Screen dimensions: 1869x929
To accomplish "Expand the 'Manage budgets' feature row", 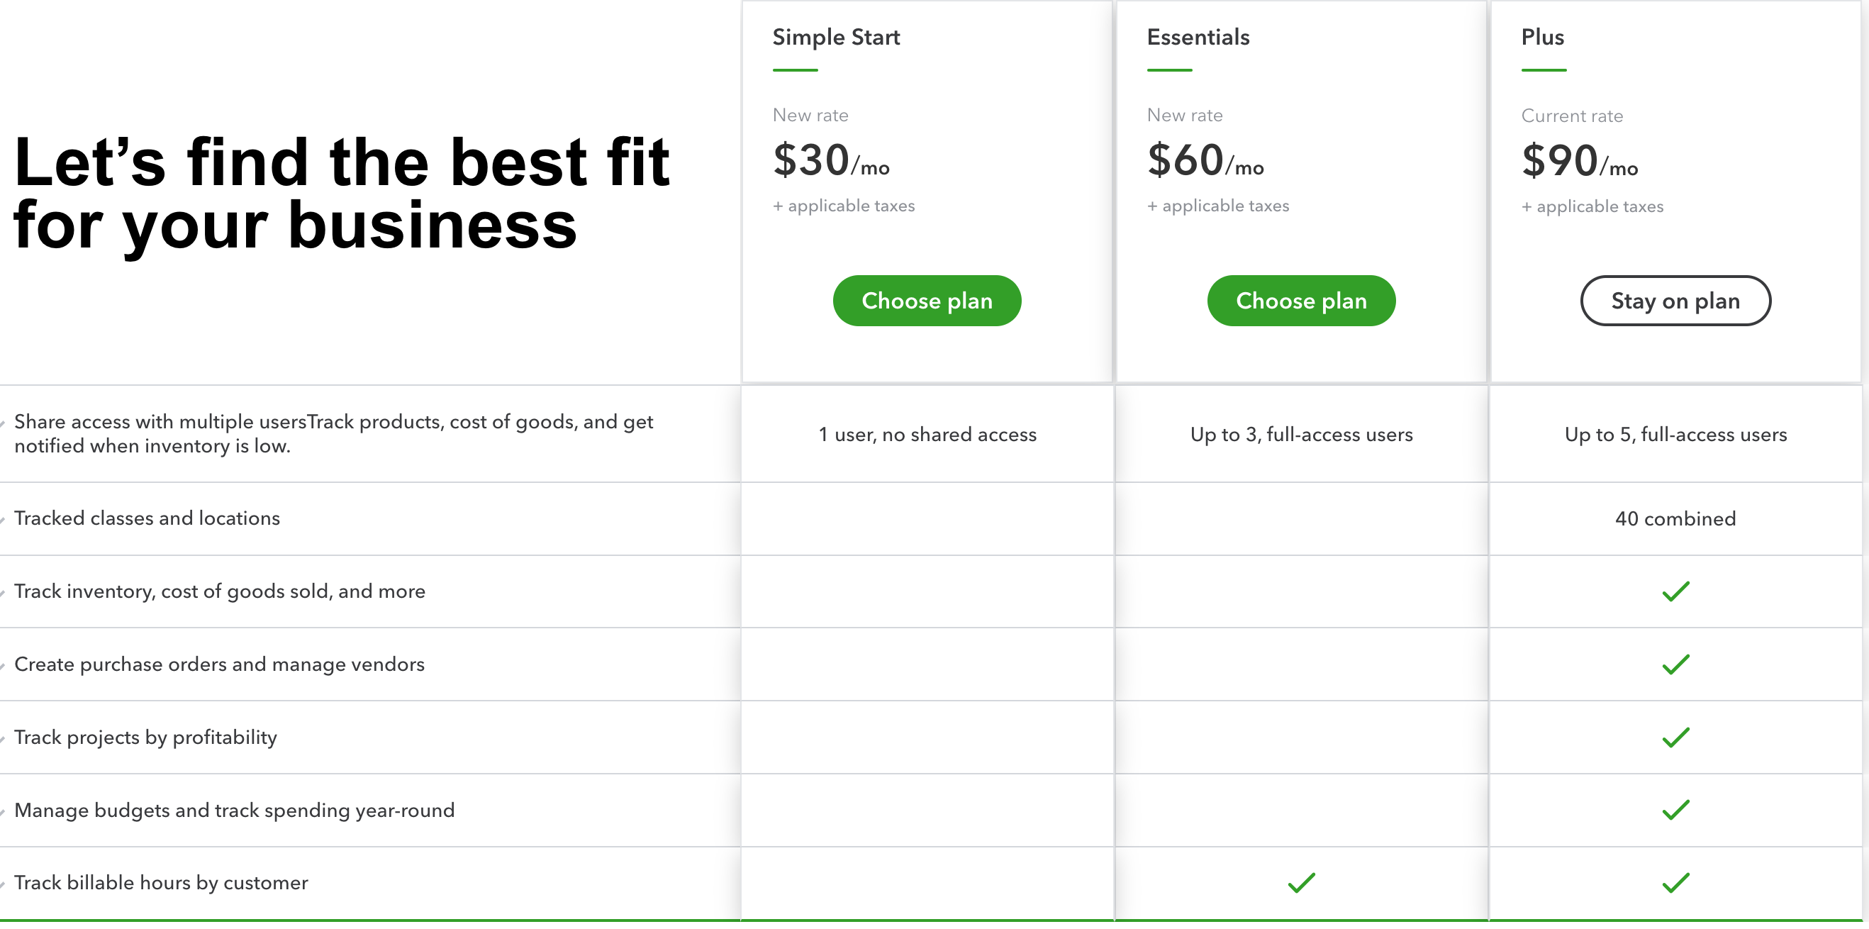I will (4, 811).
